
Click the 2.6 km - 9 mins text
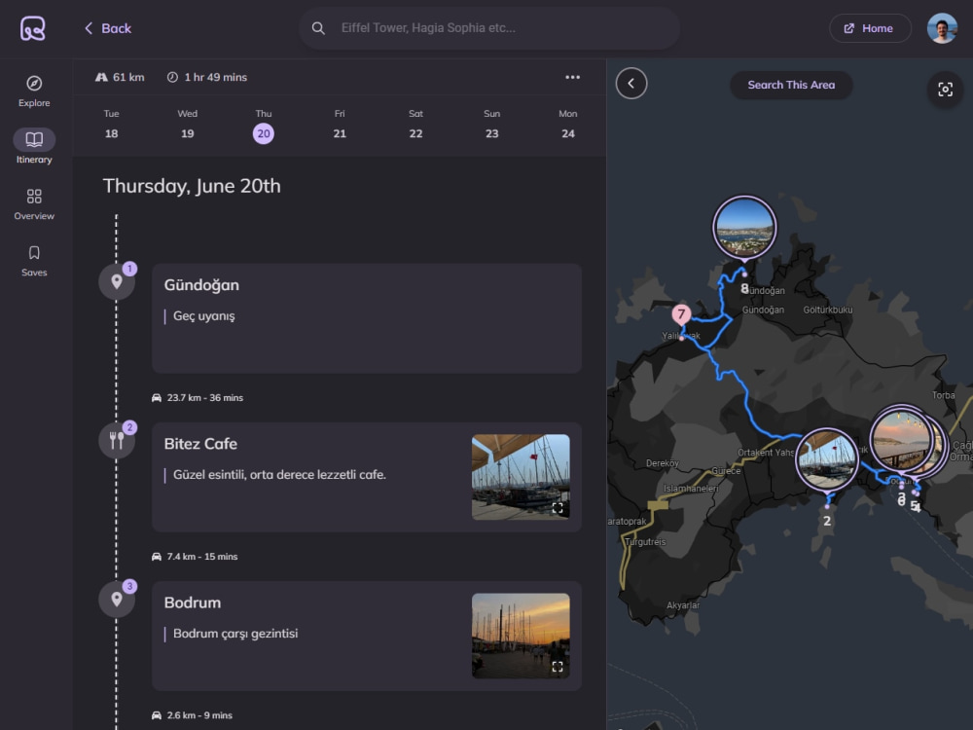[x=199, y=715]
